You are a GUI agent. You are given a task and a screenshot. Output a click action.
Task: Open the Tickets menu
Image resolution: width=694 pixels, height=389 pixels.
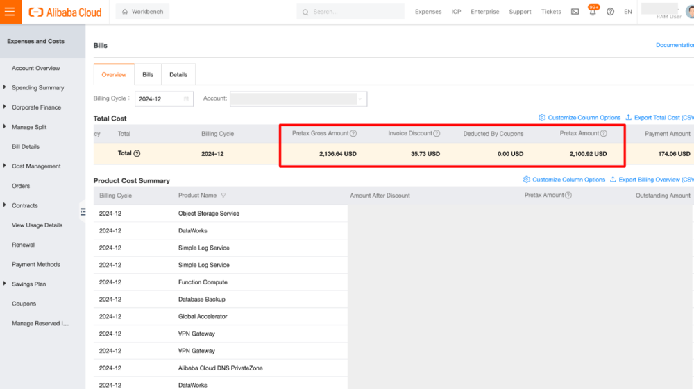click(x=551, y=12)
